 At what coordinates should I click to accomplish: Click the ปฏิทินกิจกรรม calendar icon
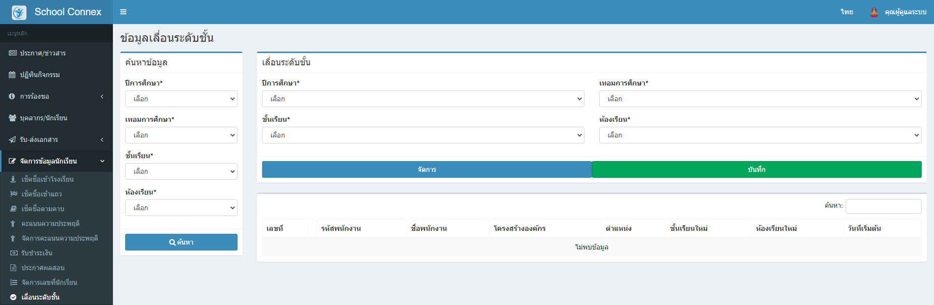tap(12, 75)
